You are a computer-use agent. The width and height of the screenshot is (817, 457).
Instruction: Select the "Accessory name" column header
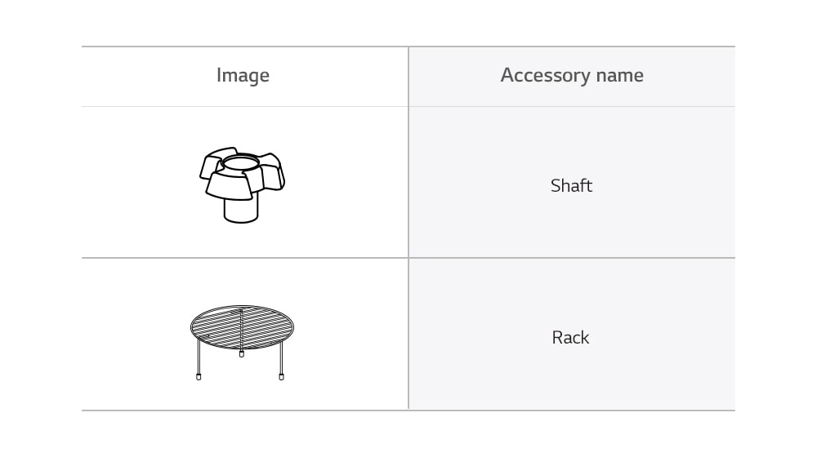pos(572,76)
